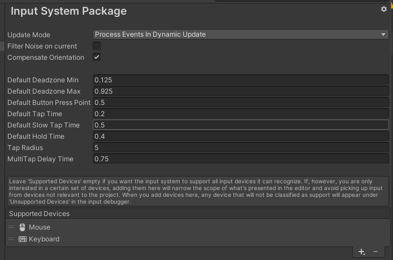This screenshot has width=393, height=260.
Task: Select Keyboard in Supported Devices list
Action: 44,239
